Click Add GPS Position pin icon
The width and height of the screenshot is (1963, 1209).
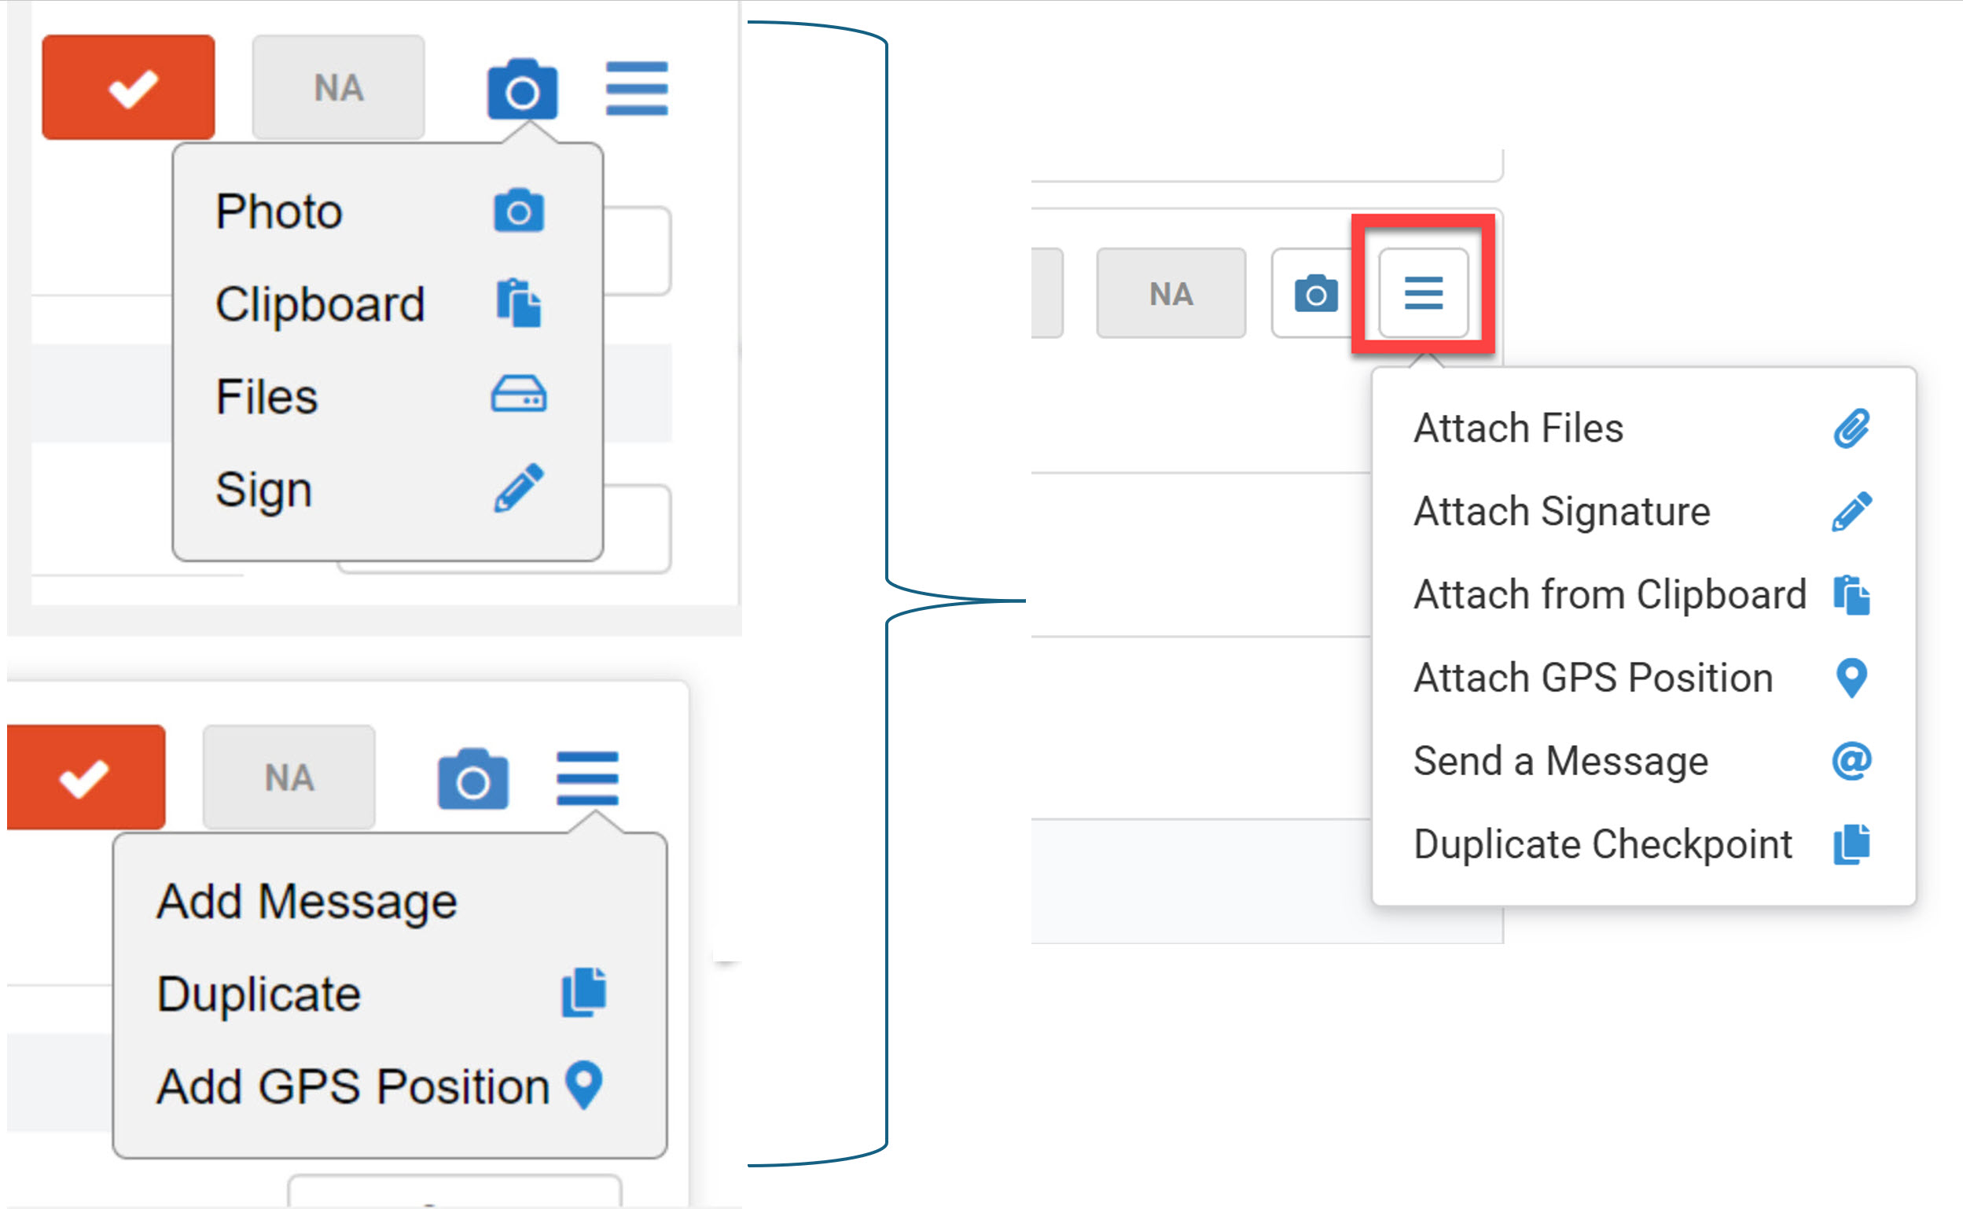[583, 1085]
